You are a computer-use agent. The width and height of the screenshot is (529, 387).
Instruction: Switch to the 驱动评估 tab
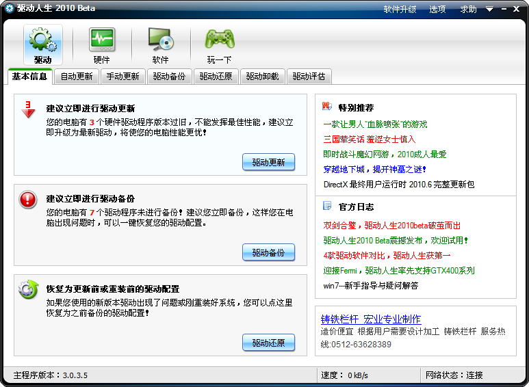(x=309, y=77)
